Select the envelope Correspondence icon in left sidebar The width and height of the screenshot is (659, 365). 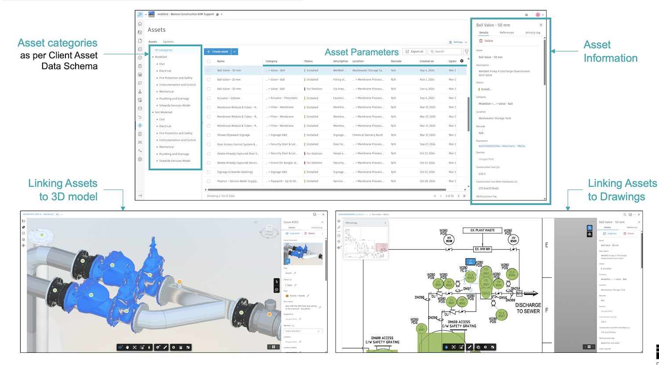pyautogui.click(x=140, y=108)
